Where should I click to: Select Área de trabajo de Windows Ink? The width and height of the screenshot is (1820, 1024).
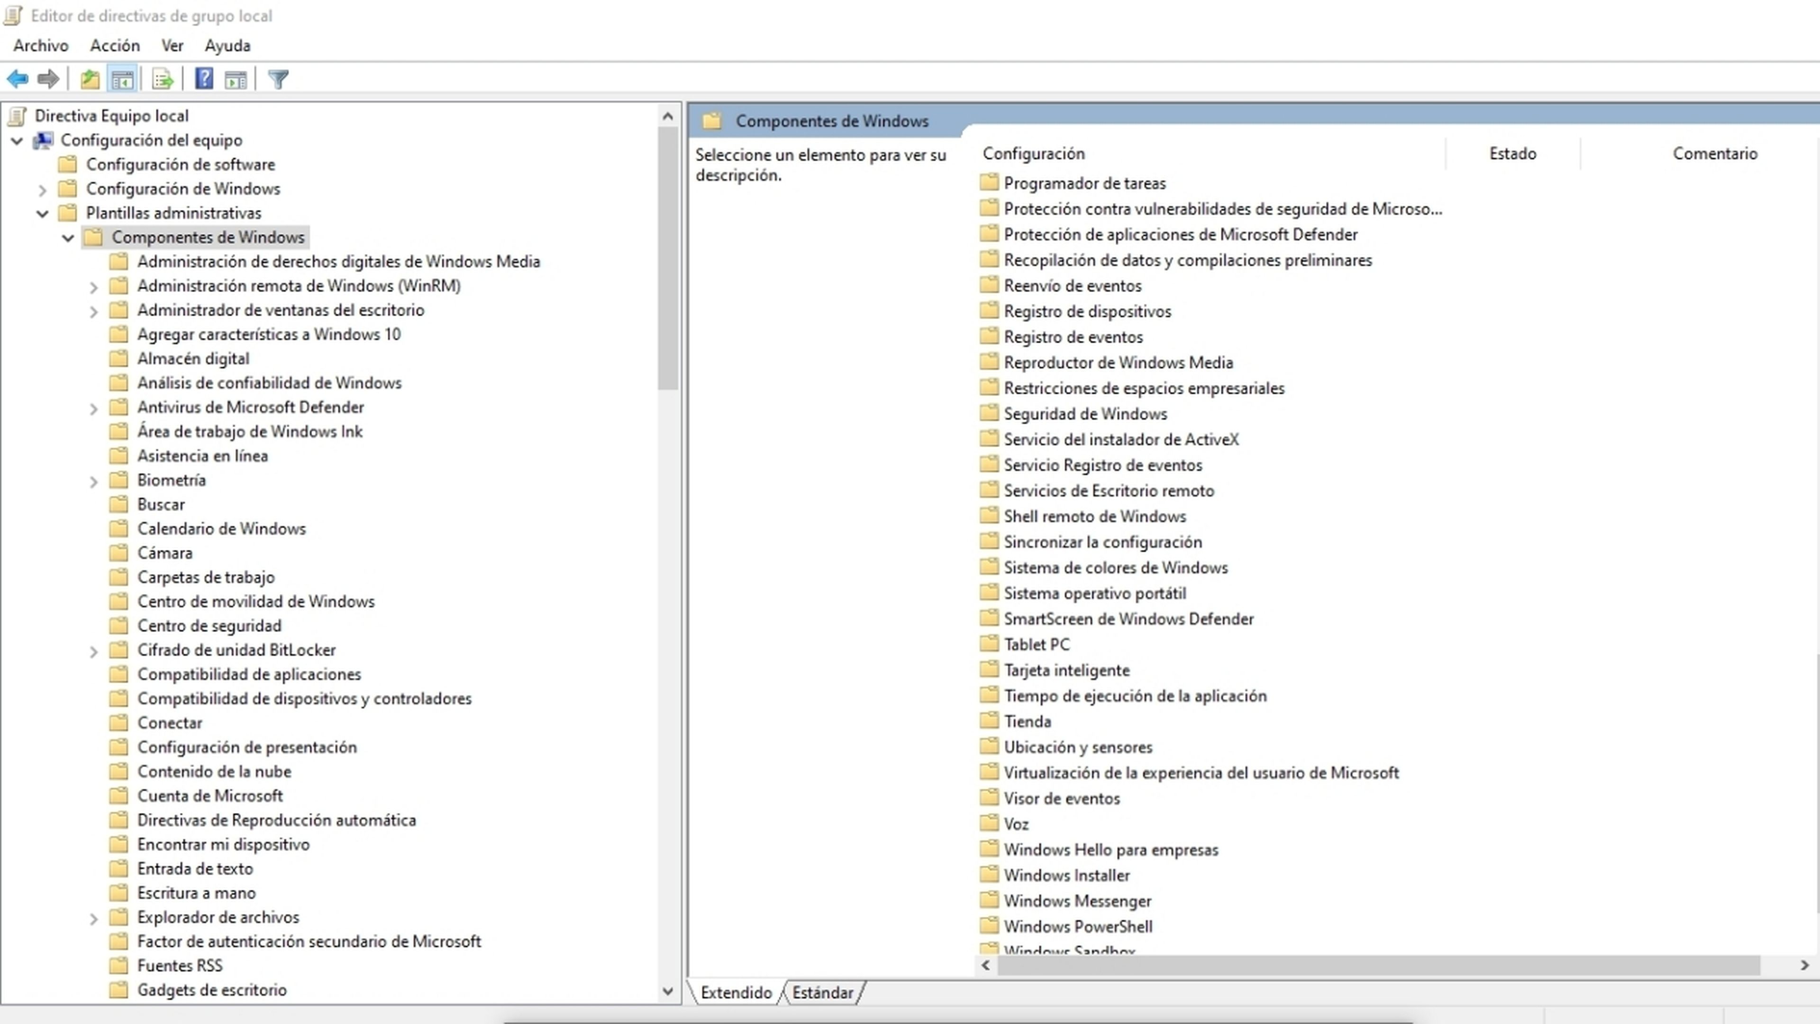(x=249, y=431)
